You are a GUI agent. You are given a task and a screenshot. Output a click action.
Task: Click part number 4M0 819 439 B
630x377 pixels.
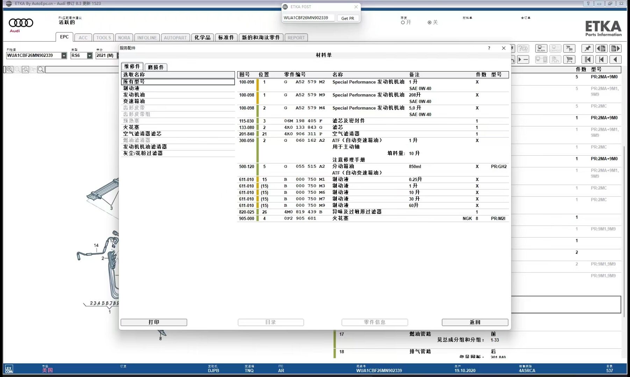click(x=303, y=212)
